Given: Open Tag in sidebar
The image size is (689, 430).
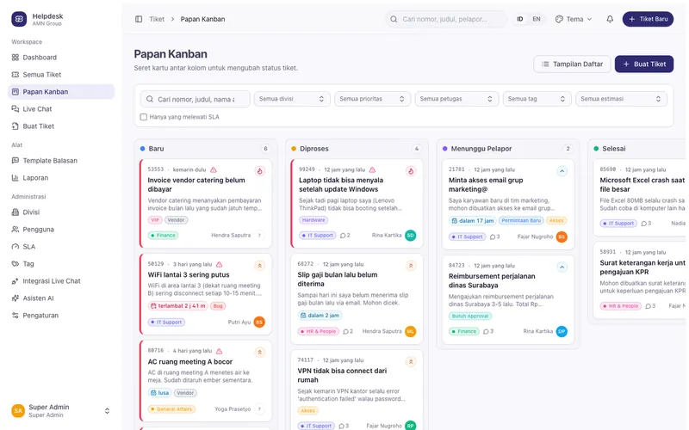Looking at the screenshot, I should coord(61,264).
